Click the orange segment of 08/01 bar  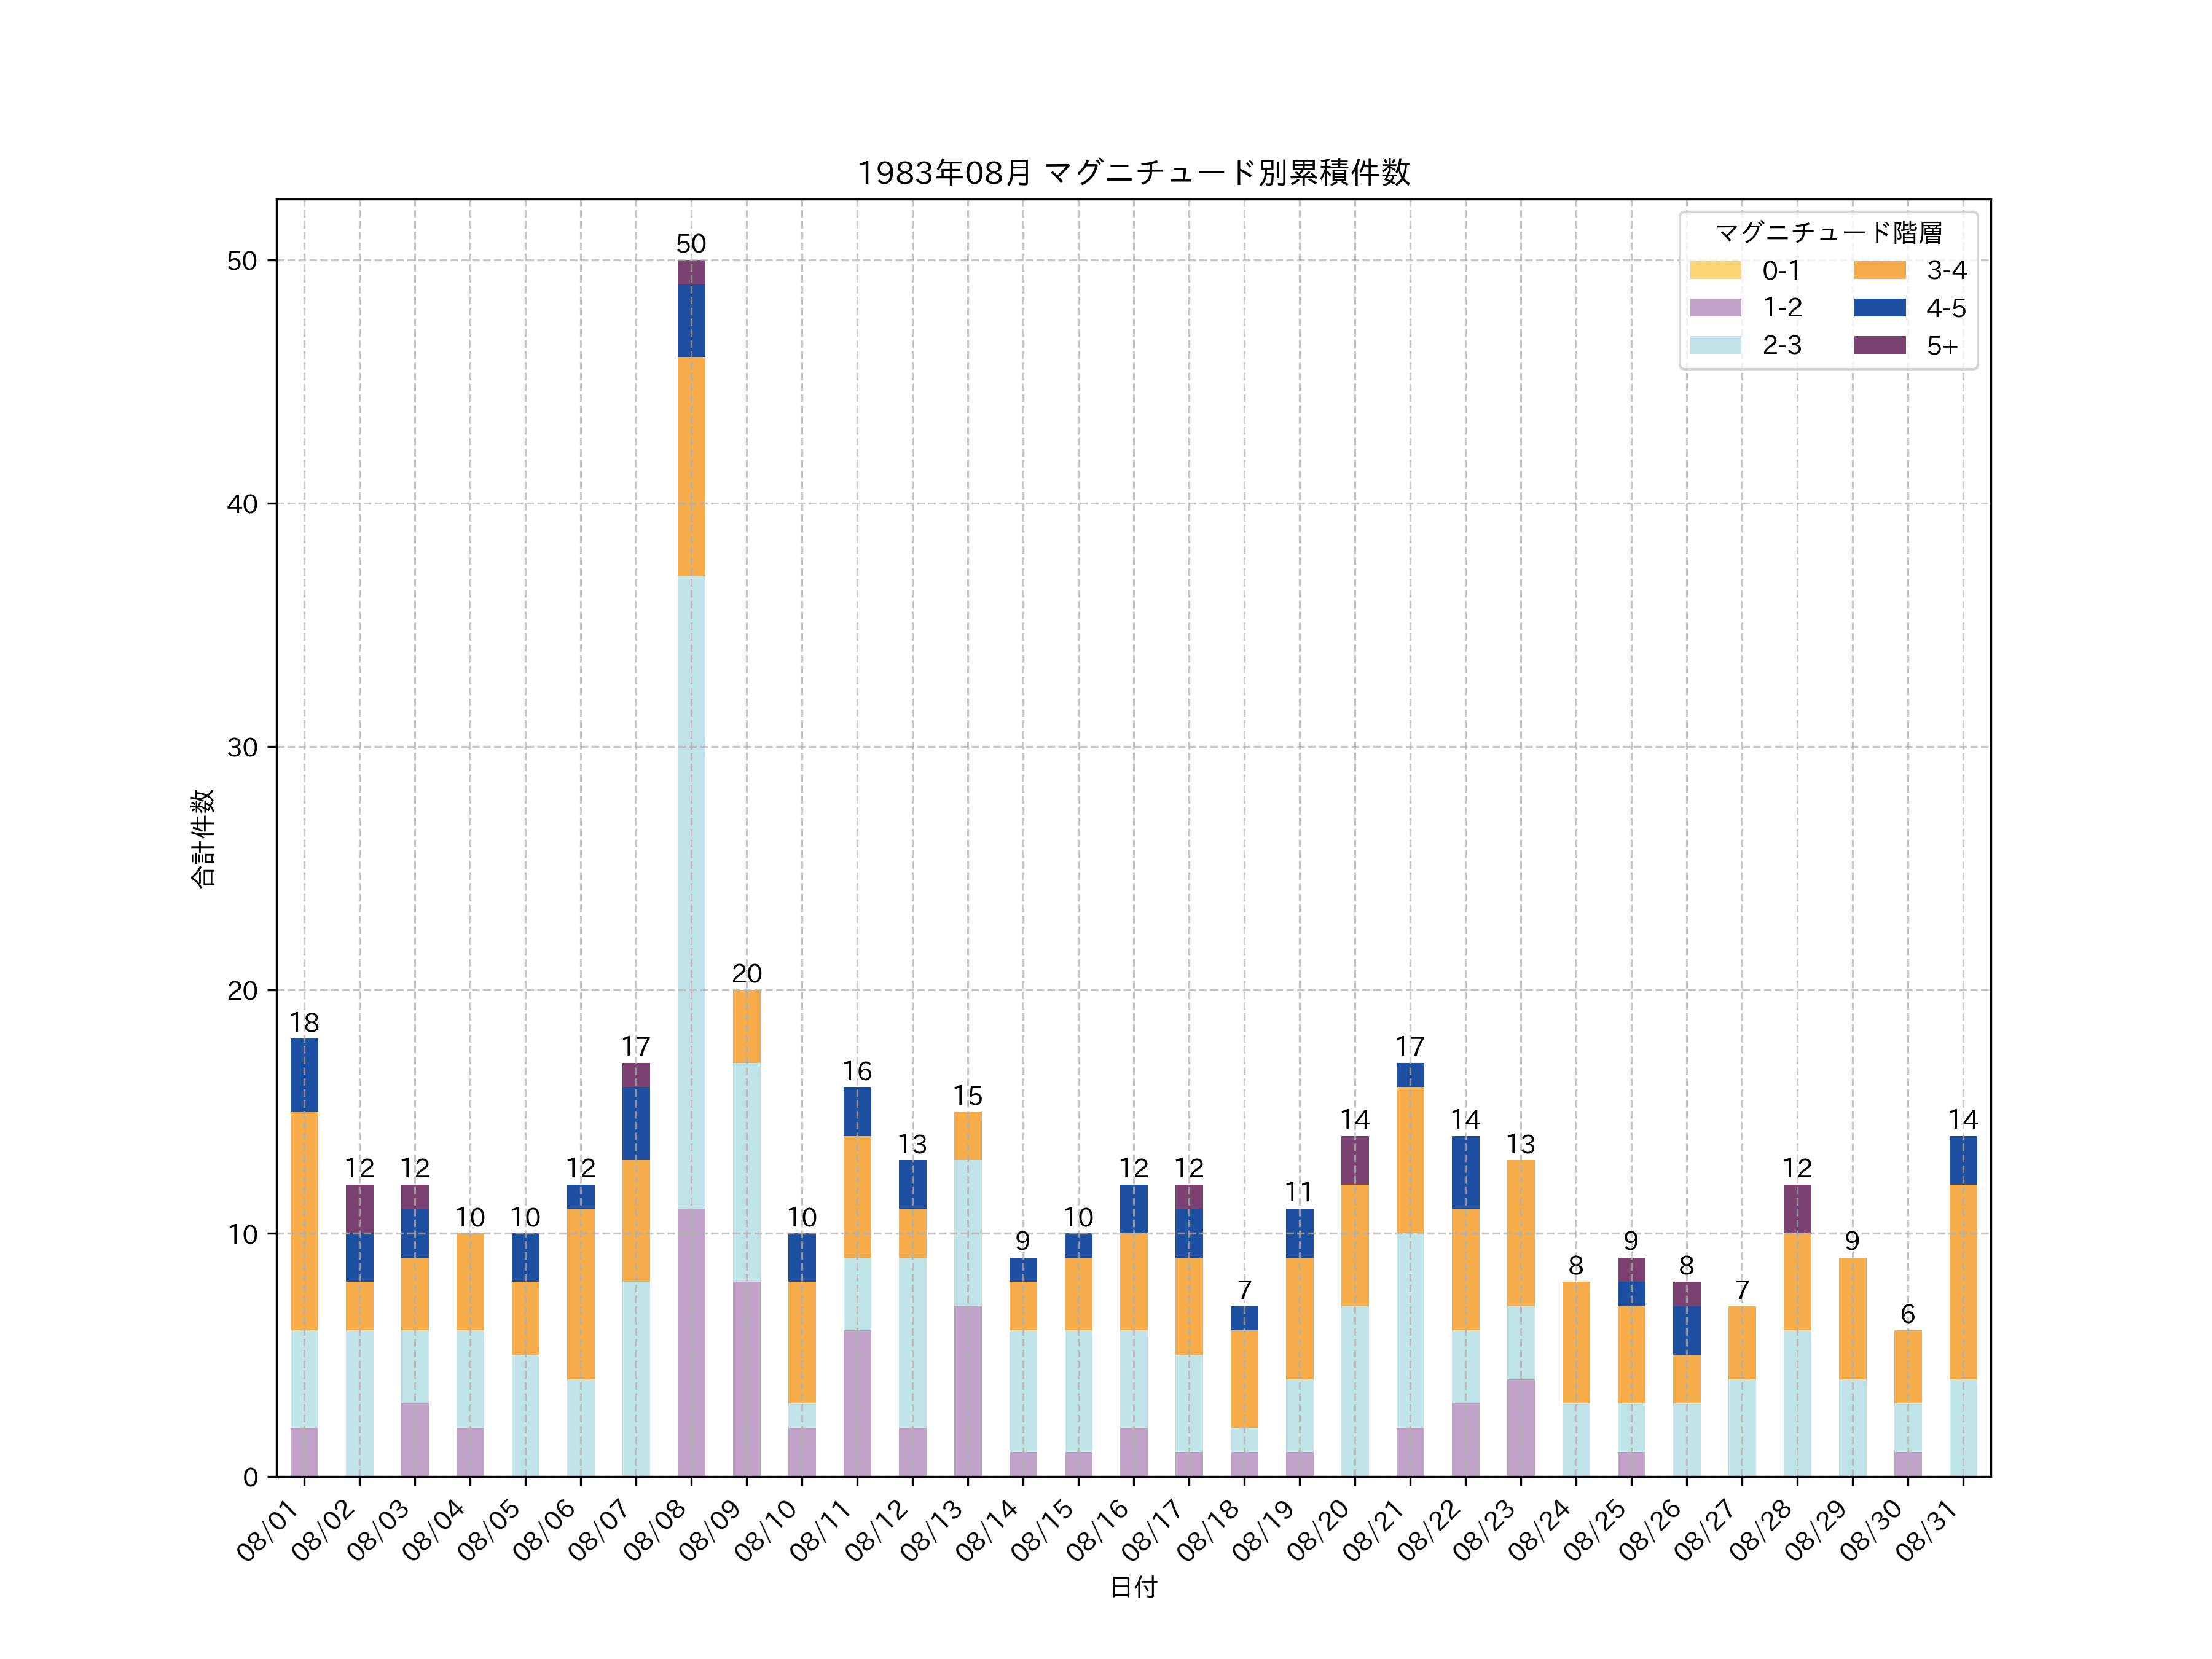click(x=304, y=1220)
